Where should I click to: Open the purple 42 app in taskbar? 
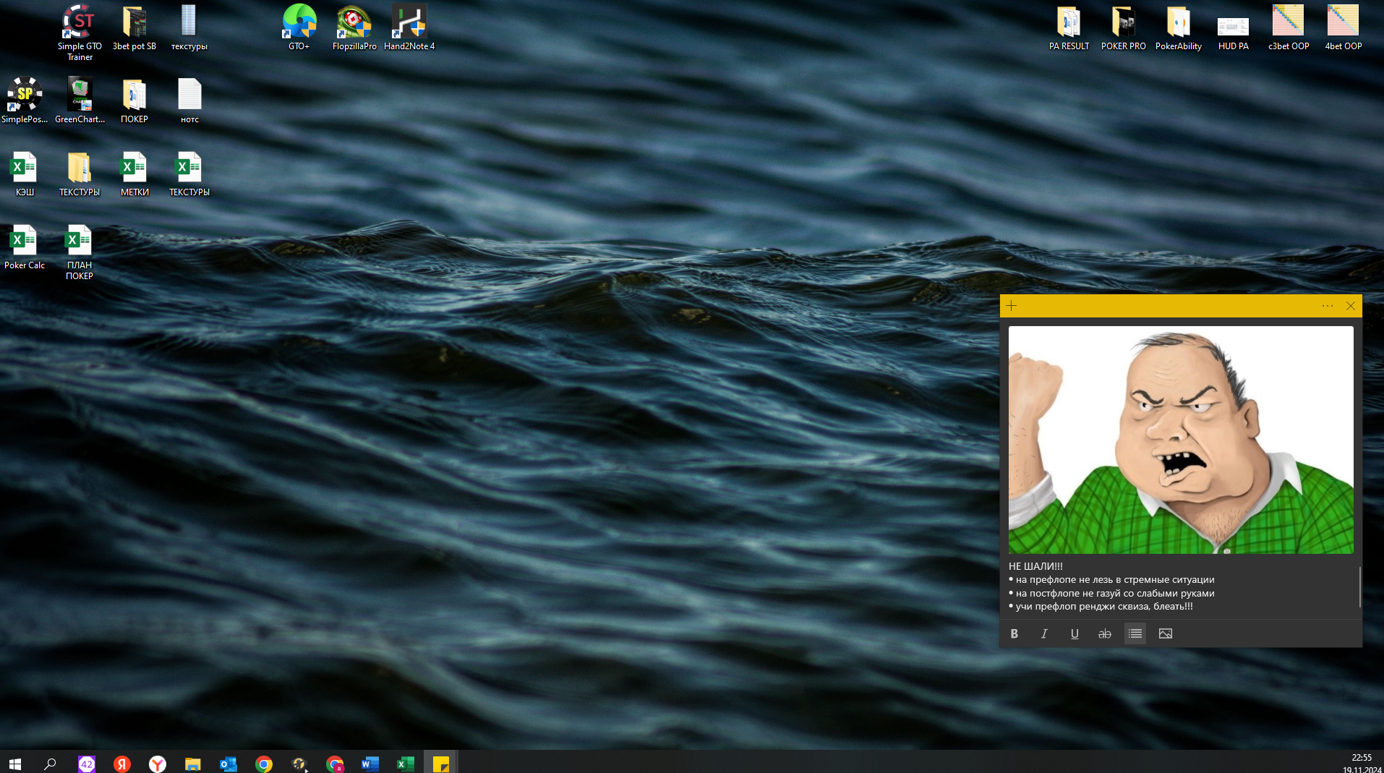pyautogui.click(x=87, y=764)
